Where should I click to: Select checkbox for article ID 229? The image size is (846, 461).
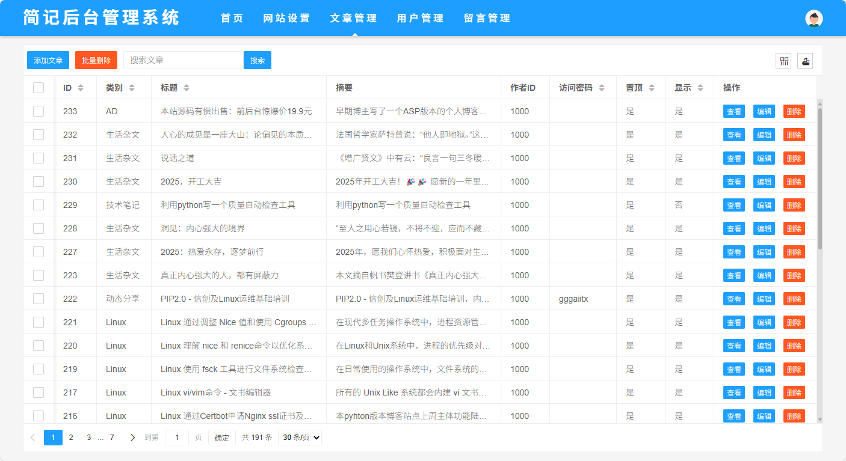39,205
